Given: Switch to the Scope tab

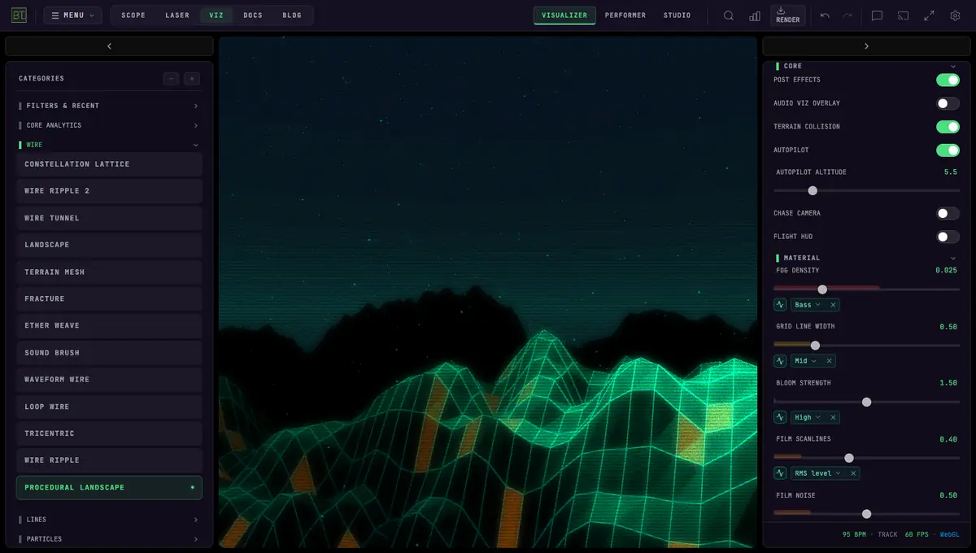Looking at the screenshot, I should [x=133, y=15].
